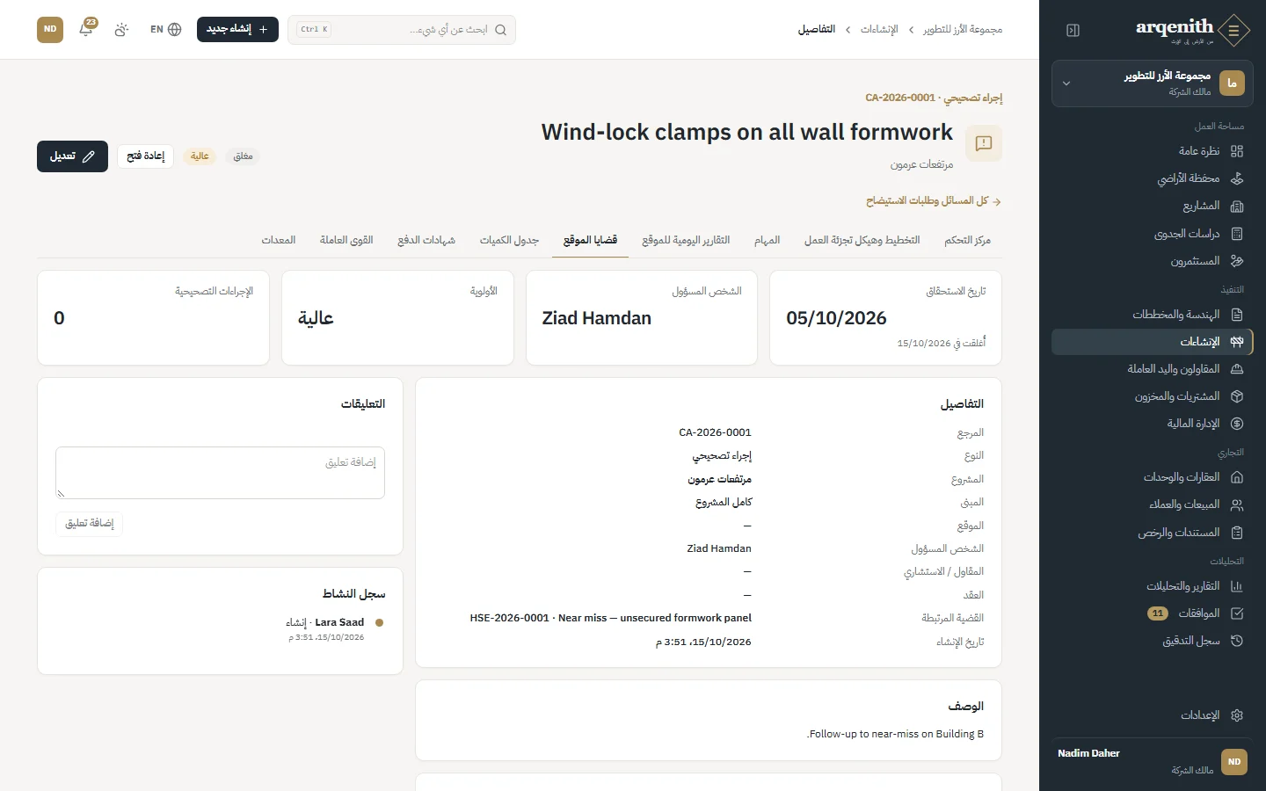This screenshot has height=791, width=1266.
Task: Open دراسات الجدوى in sidebar
Action: click(1153, 234)
